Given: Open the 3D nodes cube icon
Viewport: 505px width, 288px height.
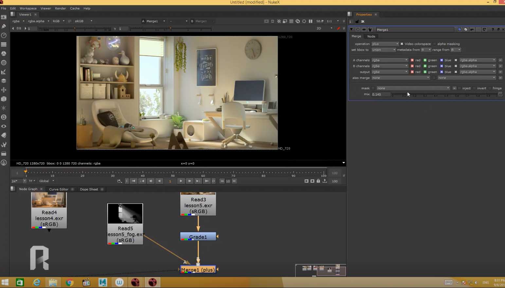Looking at the screenshot, I should [x=4, y=99].
